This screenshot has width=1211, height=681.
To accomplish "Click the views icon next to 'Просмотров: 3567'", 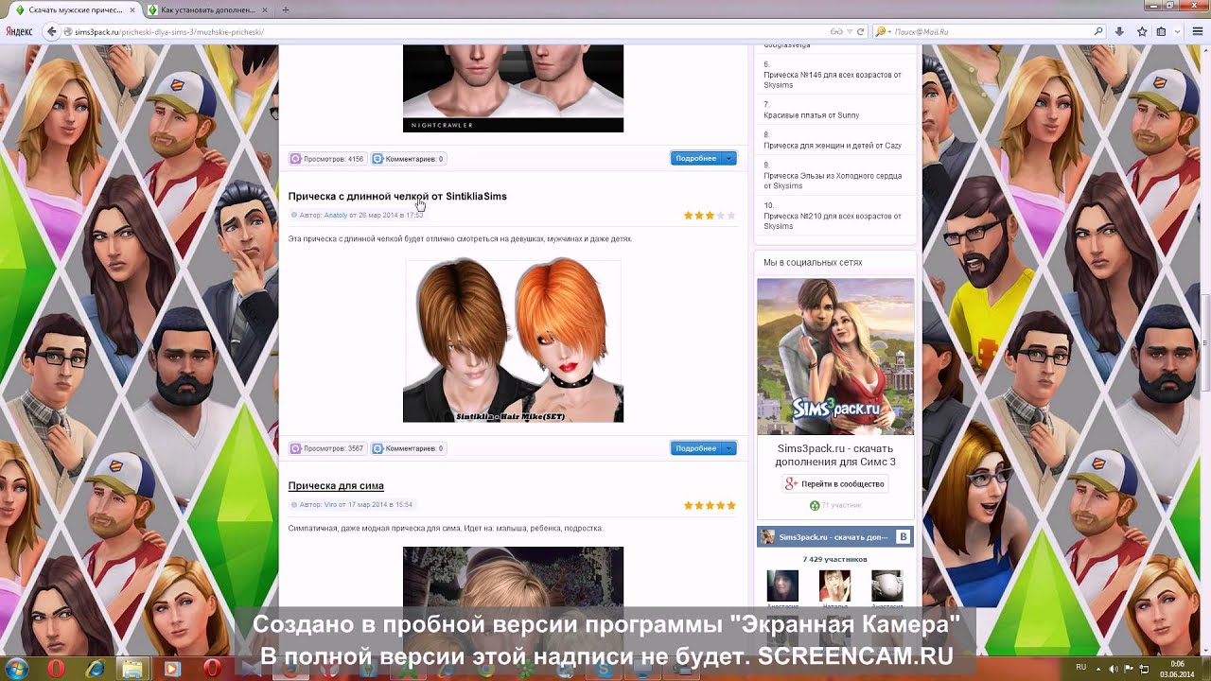I will (x=296, y=448).
